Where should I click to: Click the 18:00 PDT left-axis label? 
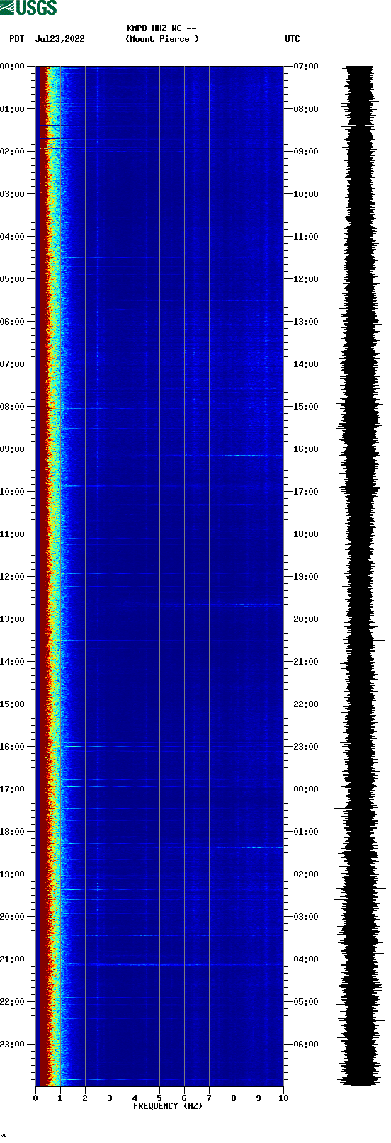pos(12,832)
